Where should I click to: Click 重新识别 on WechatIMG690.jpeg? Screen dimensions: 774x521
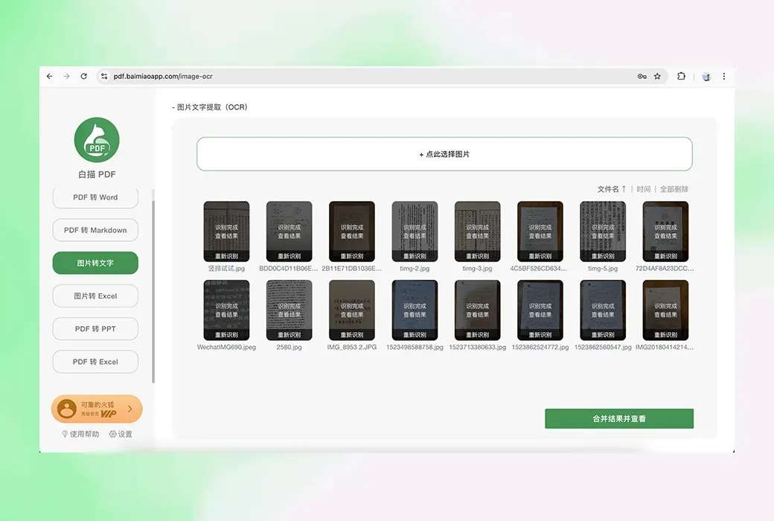226,335
